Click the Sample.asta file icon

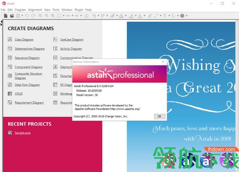[x=10, y=132]
